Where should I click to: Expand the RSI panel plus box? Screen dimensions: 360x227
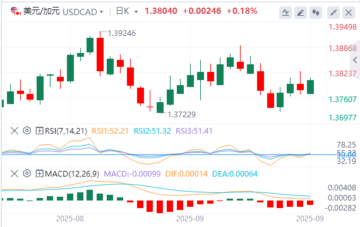40,131
